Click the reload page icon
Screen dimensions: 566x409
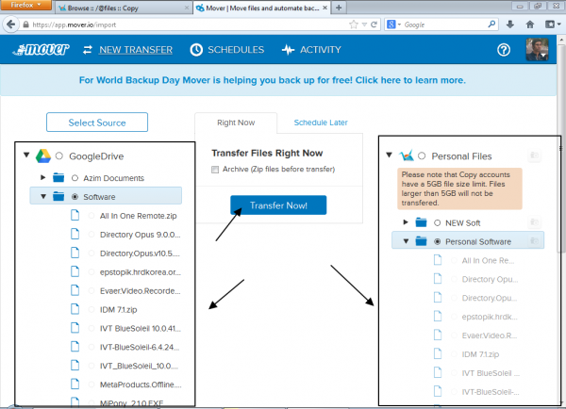[x=374, y=25]
